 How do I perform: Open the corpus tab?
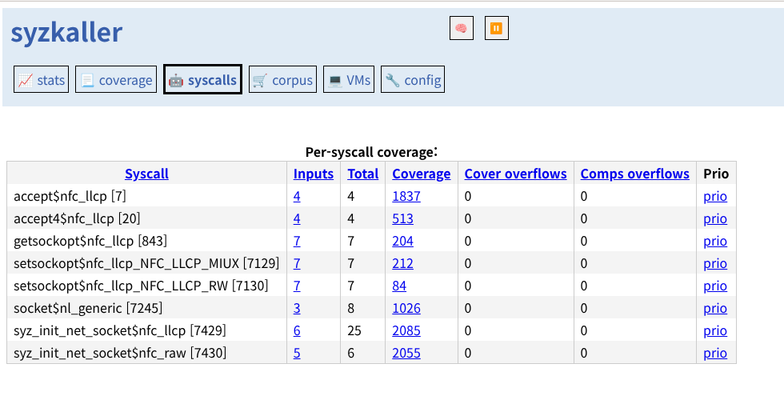pos(282,79)
